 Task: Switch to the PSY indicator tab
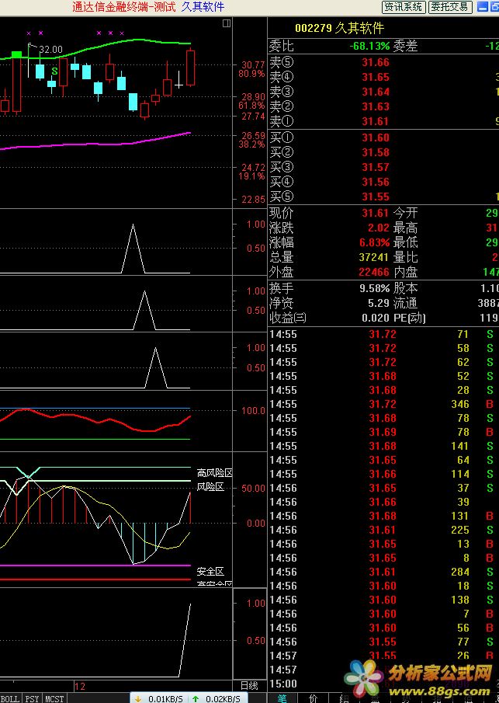pos(32,698)
